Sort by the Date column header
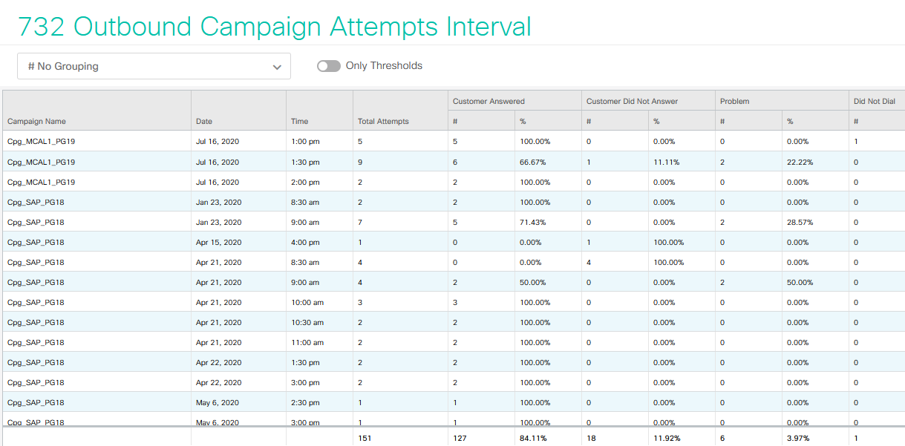 pos(204,121)
